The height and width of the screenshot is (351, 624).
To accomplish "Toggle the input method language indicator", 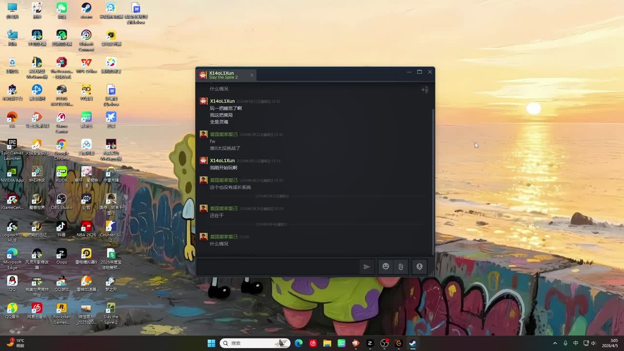I will 576,343.
